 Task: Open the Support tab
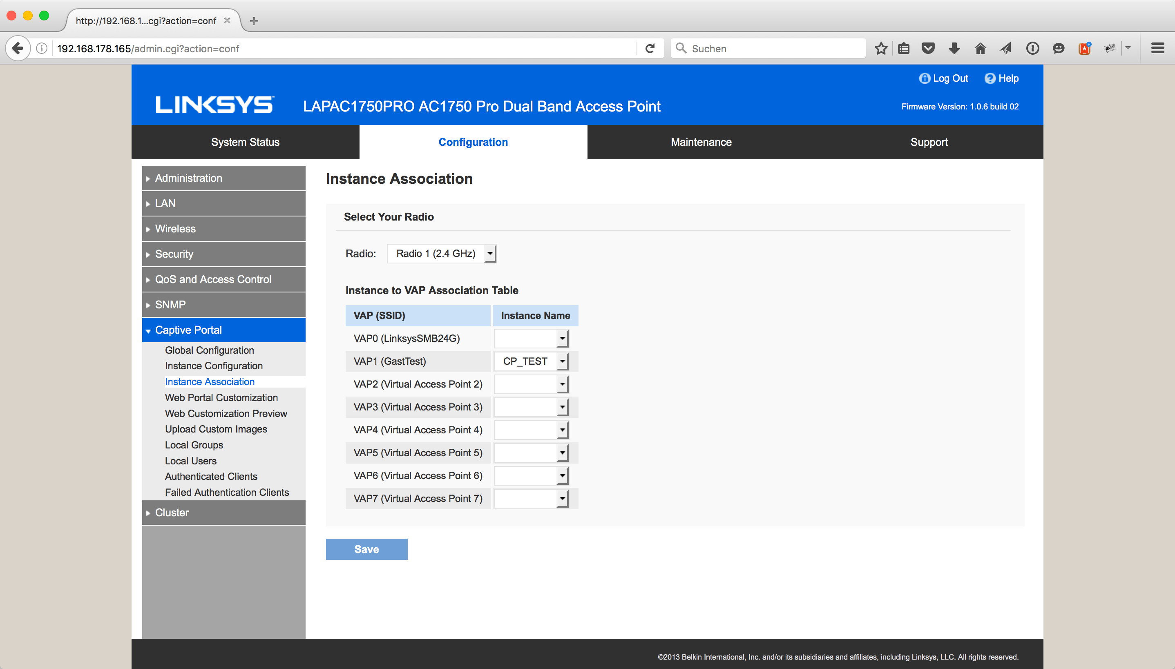[929, 142]
